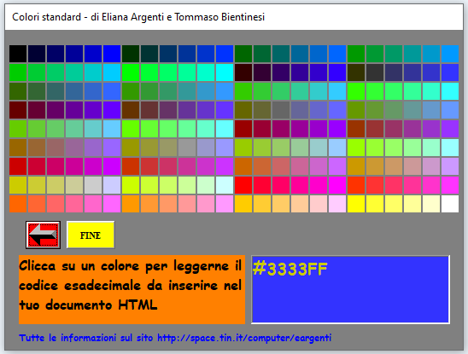Image resolution: width=468 pixels, height=354 pixels.
Task: Click the orange 'Clicca su un colore' instruction text
Action: [132, 289]
